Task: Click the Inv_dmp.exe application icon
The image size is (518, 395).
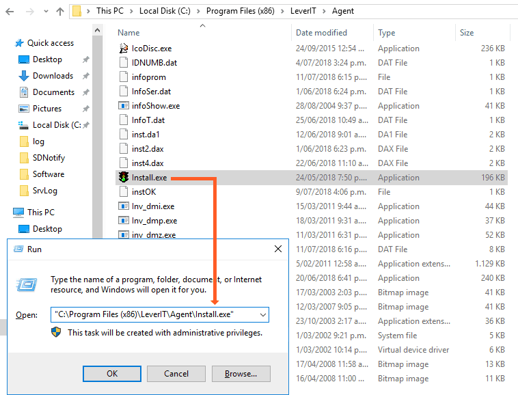Action: [124, 221]
